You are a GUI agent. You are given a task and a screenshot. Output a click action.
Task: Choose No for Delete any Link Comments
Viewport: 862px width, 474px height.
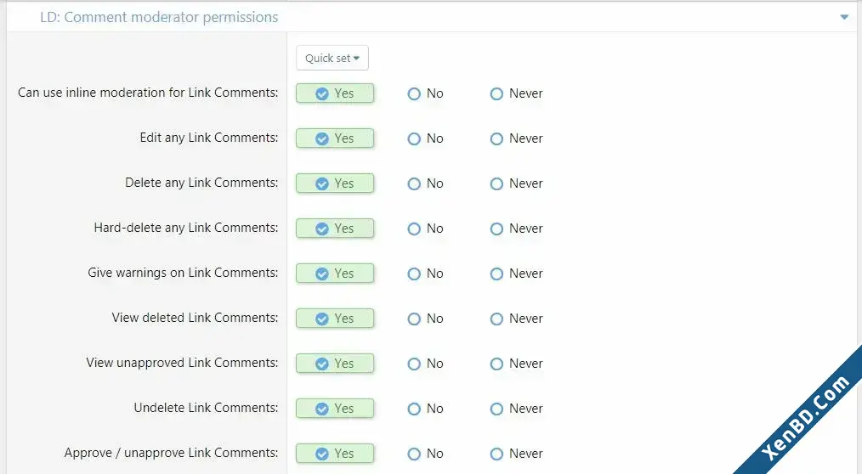pos(425,183)
